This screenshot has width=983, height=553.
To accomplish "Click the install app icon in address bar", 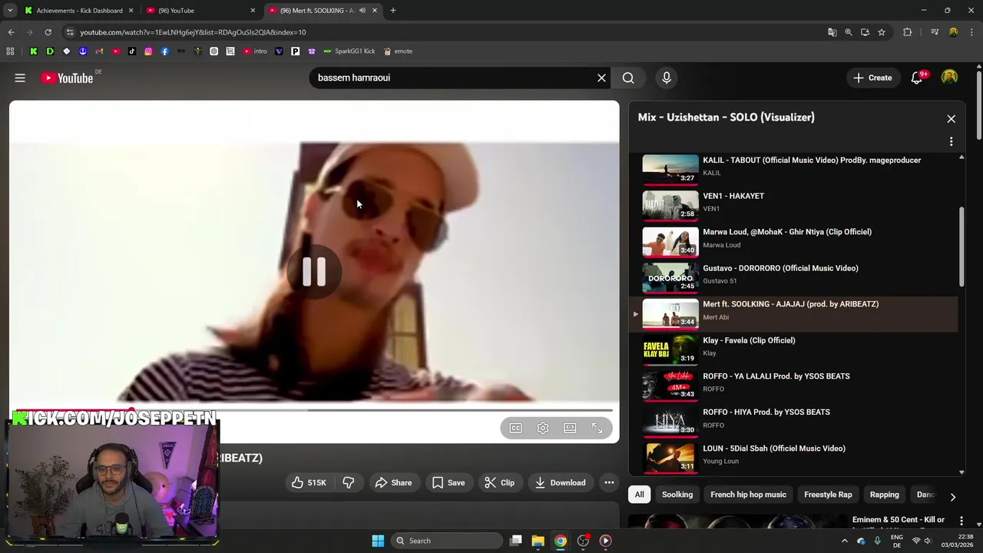I will (865, 32).
